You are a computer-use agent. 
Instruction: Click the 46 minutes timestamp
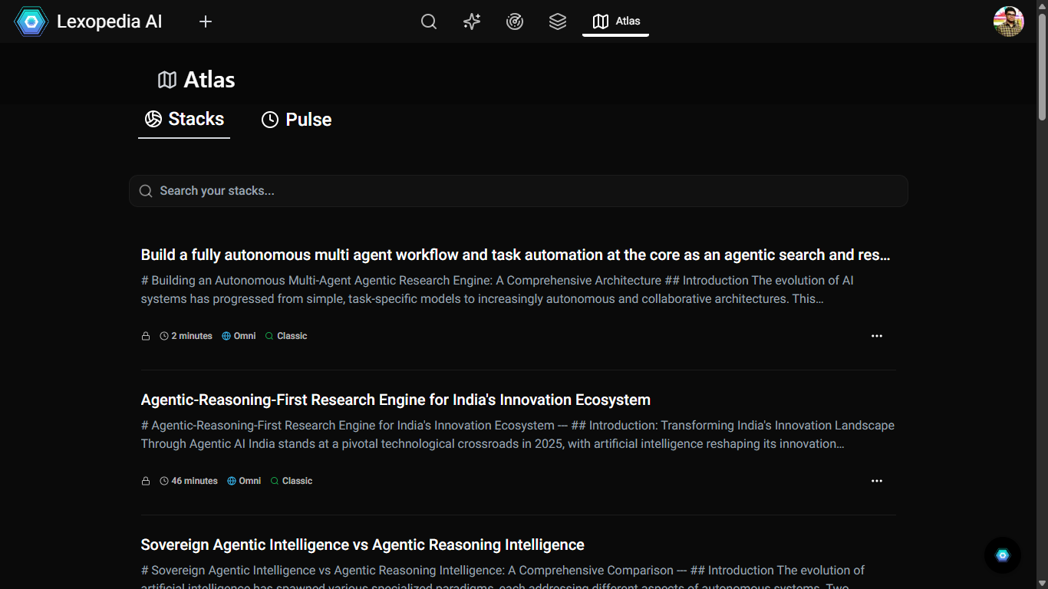[189, 481]
